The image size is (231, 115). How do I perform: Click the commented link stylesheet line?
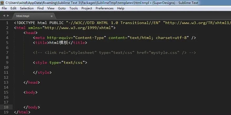pyautogui.click(x=115, y=53)
